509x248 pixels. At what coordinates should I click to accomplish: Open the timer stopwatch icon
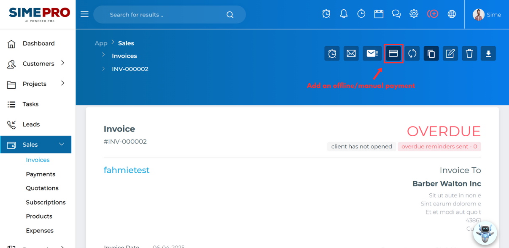(x=361, y=14)
